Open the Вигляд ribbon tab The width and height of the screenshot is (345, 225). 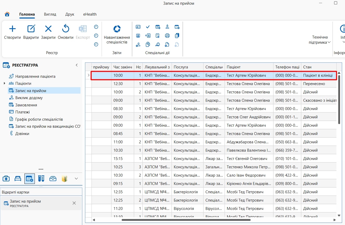50,14
